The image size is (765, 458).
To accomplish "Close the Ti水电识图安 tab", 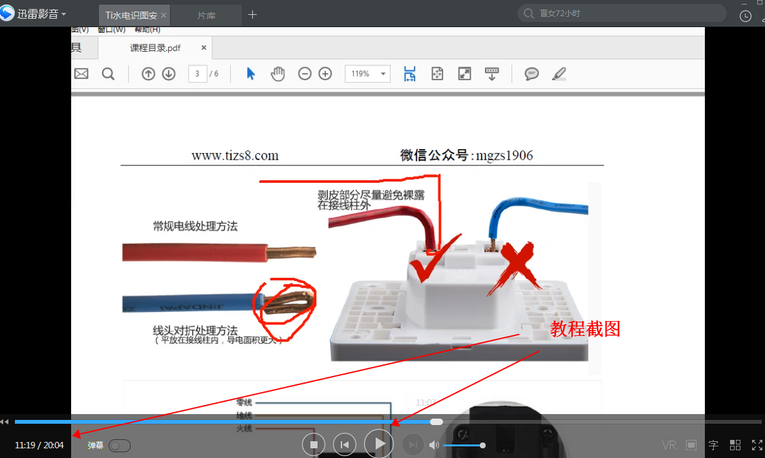I will coord(164,16).
